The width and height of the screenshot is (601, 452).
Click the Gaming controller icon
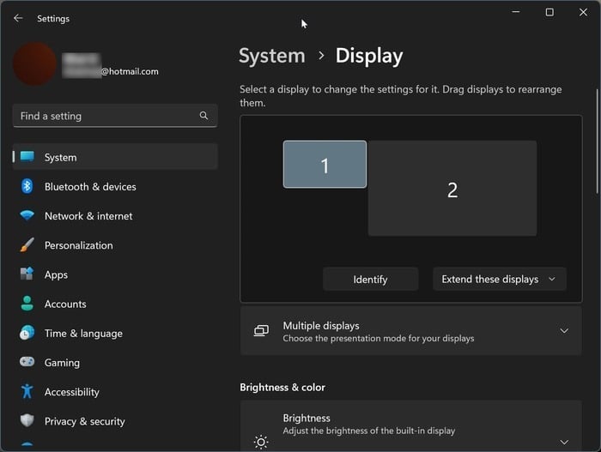[27, 362]
